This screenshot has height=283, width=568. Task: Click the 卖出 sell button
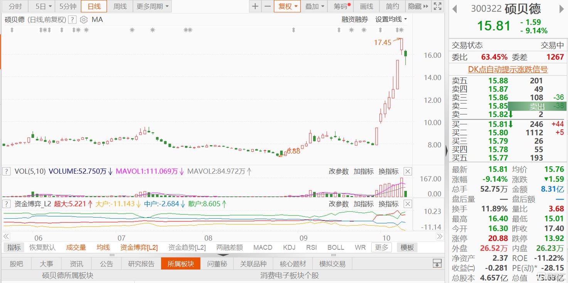pyautogui.click(x=537, y=106)
